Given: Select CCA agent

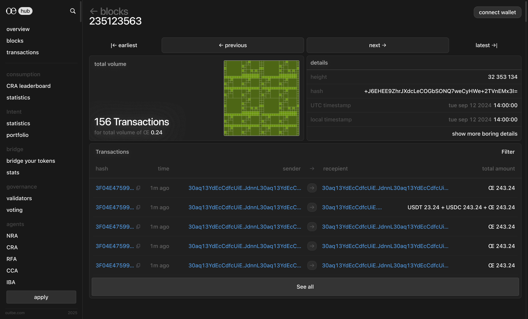Looking at the screenshot, I should pos(12,271).
